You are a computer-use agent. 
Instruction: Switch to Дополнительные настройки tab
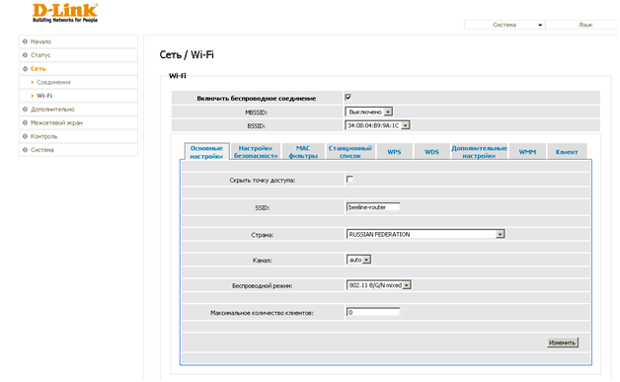(x=479, y=152)
